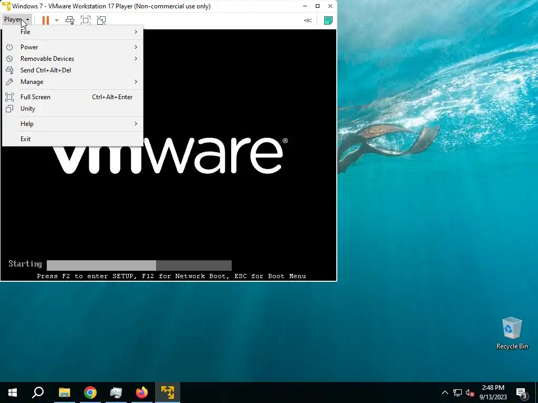Close the VMware Player window
This screenshot has width=538, height=403.
[x=330, y=6]
